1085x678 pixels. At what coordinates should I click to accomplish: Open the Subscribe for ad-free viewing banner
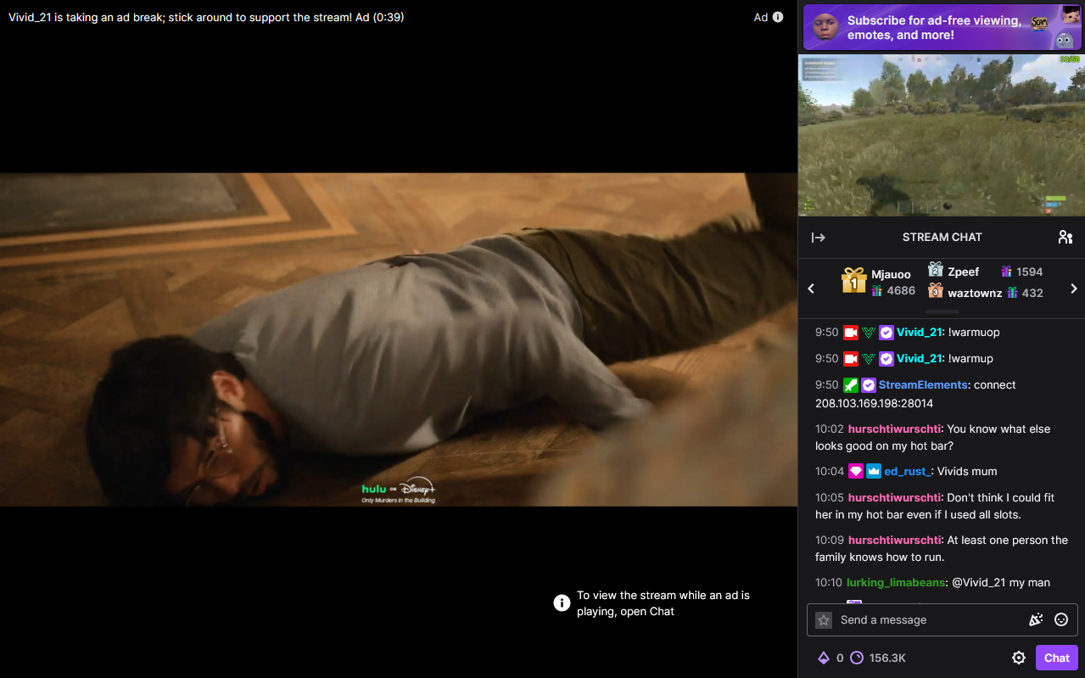point(942,27)
